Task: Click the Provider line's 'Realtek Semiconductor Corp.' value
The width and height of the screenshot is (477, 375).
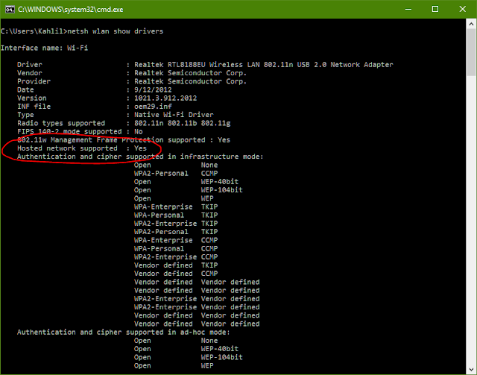Action: pos(191,81)
